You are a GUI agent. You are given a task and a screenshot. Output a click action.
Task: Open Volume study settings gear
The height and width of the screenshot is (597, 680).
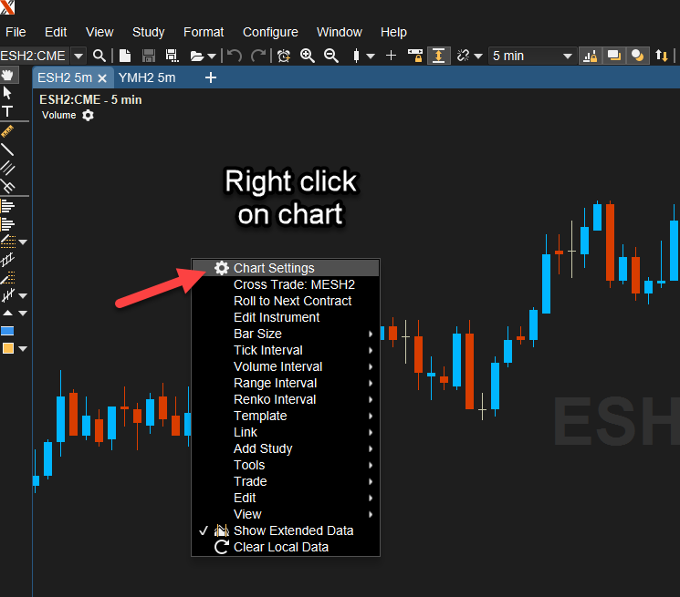(x=88, y=116)
